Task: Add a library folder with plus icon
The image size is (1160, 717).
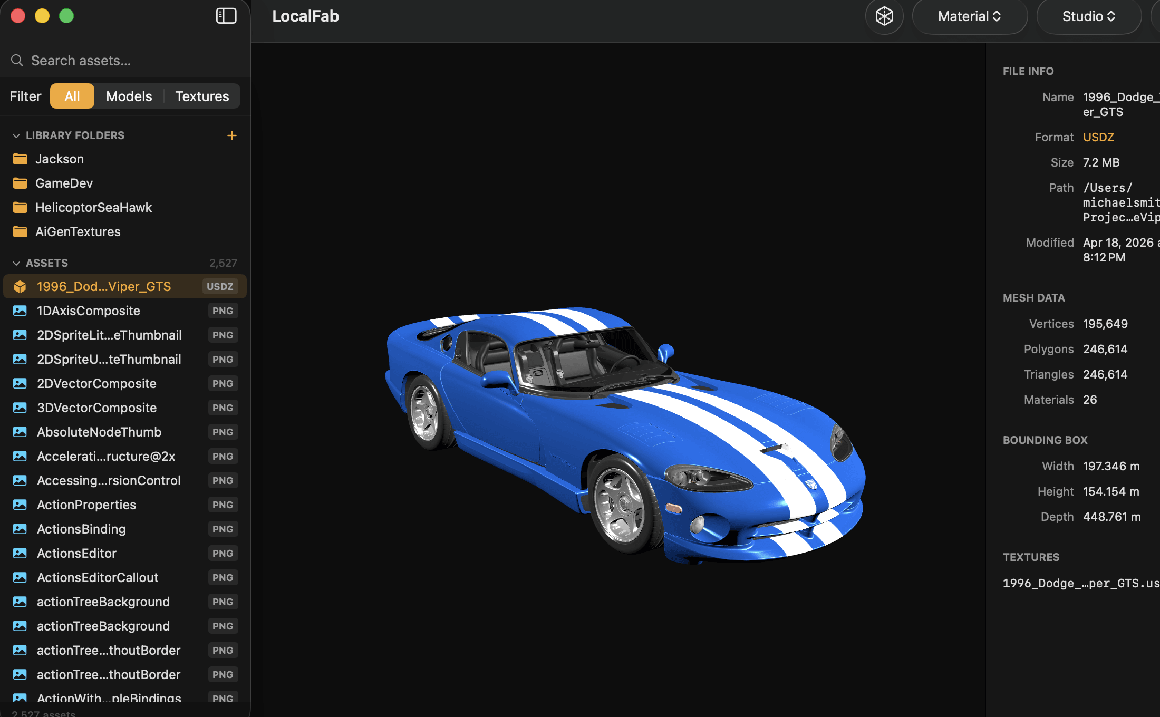Action: (231, 135)
